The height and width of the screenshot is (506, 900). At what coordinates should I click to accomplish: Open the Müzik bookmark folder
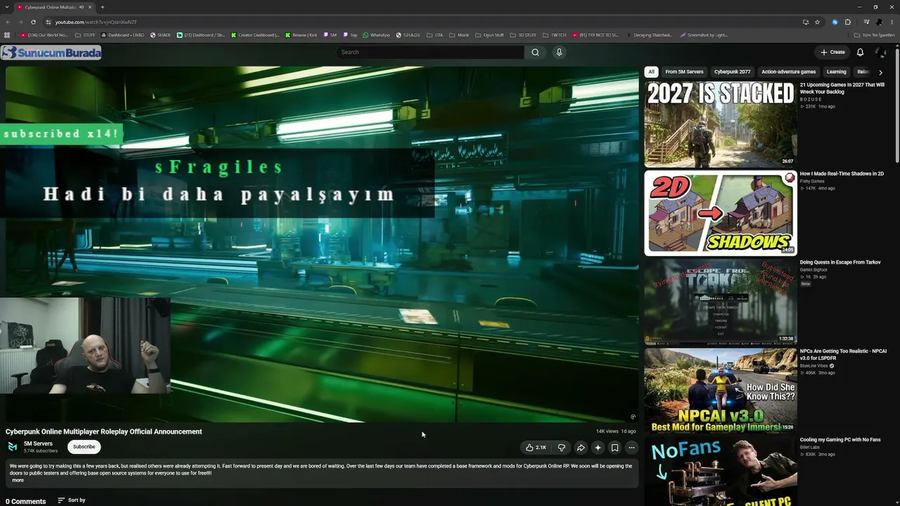[x=459, y=35]
